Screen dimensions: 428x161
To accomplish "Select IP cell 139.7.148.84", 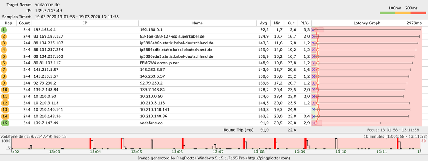I will coord(46,90).
